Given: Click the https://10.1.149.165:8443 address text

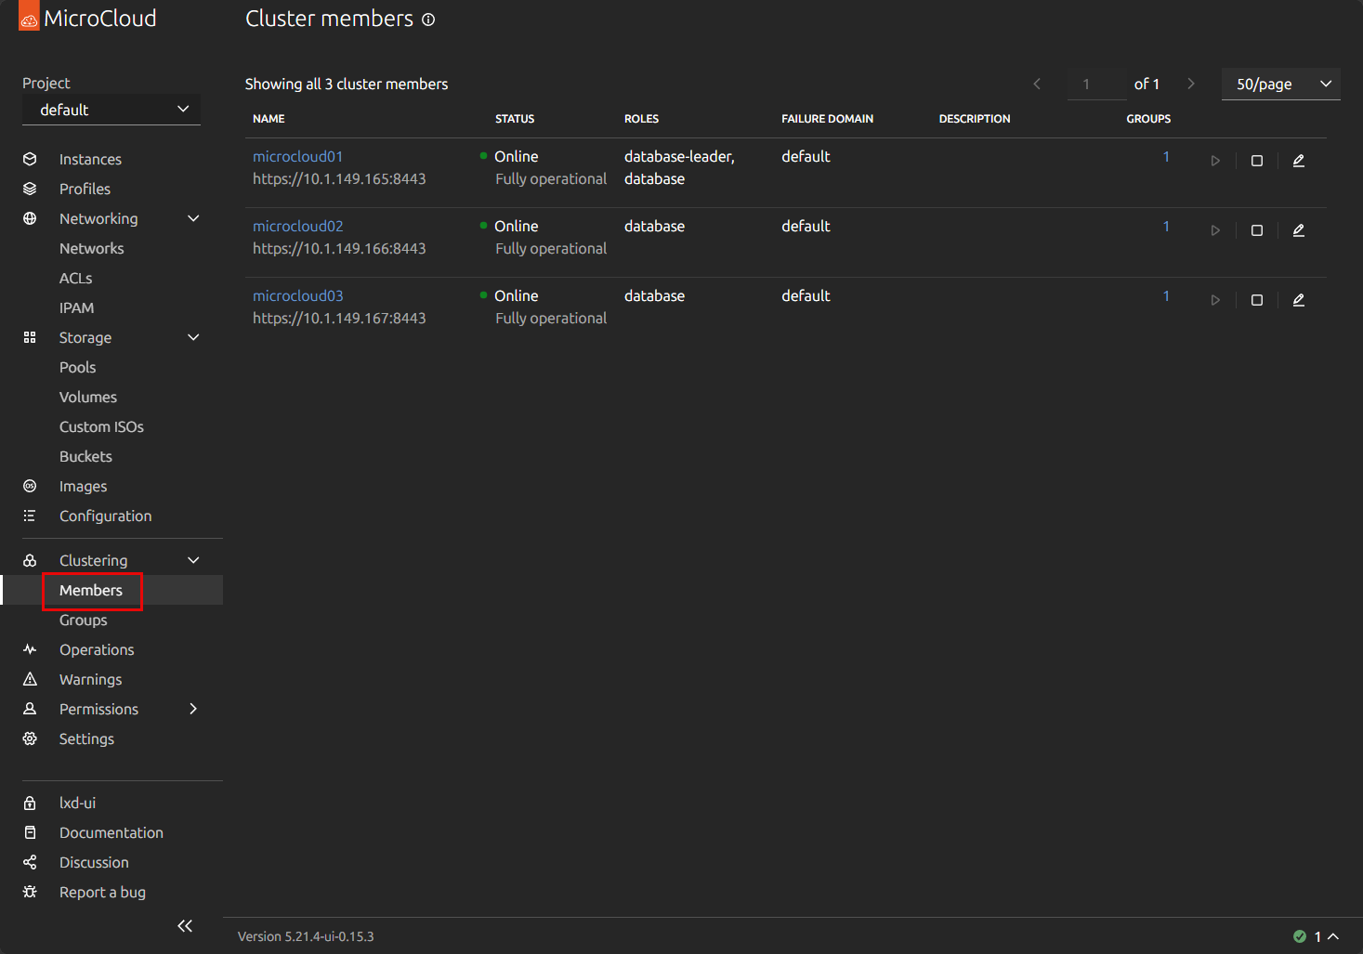Looking at the screenshot, I should (339, 178).
